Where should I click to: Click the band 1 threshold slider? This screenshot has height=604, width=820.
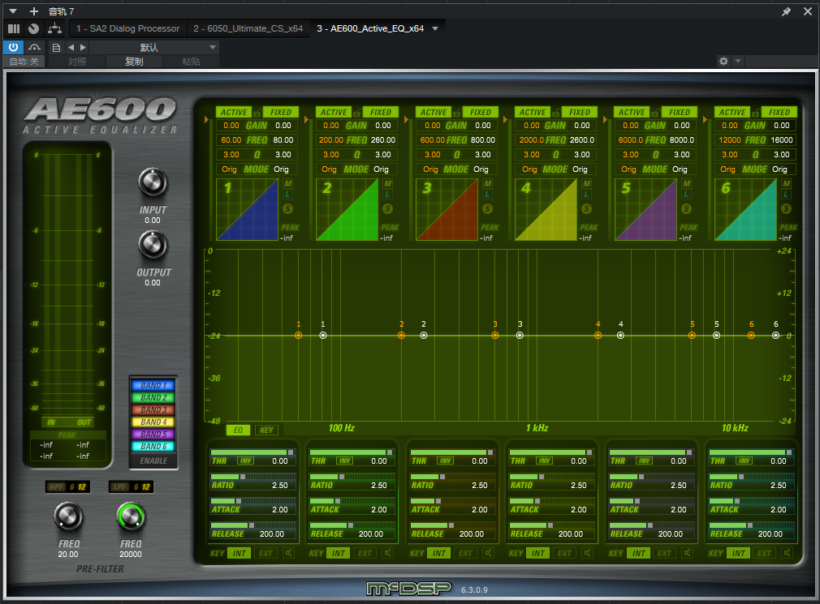[x=252, y=452]
